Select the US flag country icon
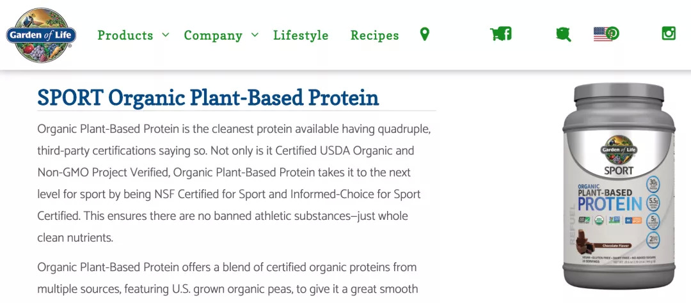691x303 pixels. [601, 35]
